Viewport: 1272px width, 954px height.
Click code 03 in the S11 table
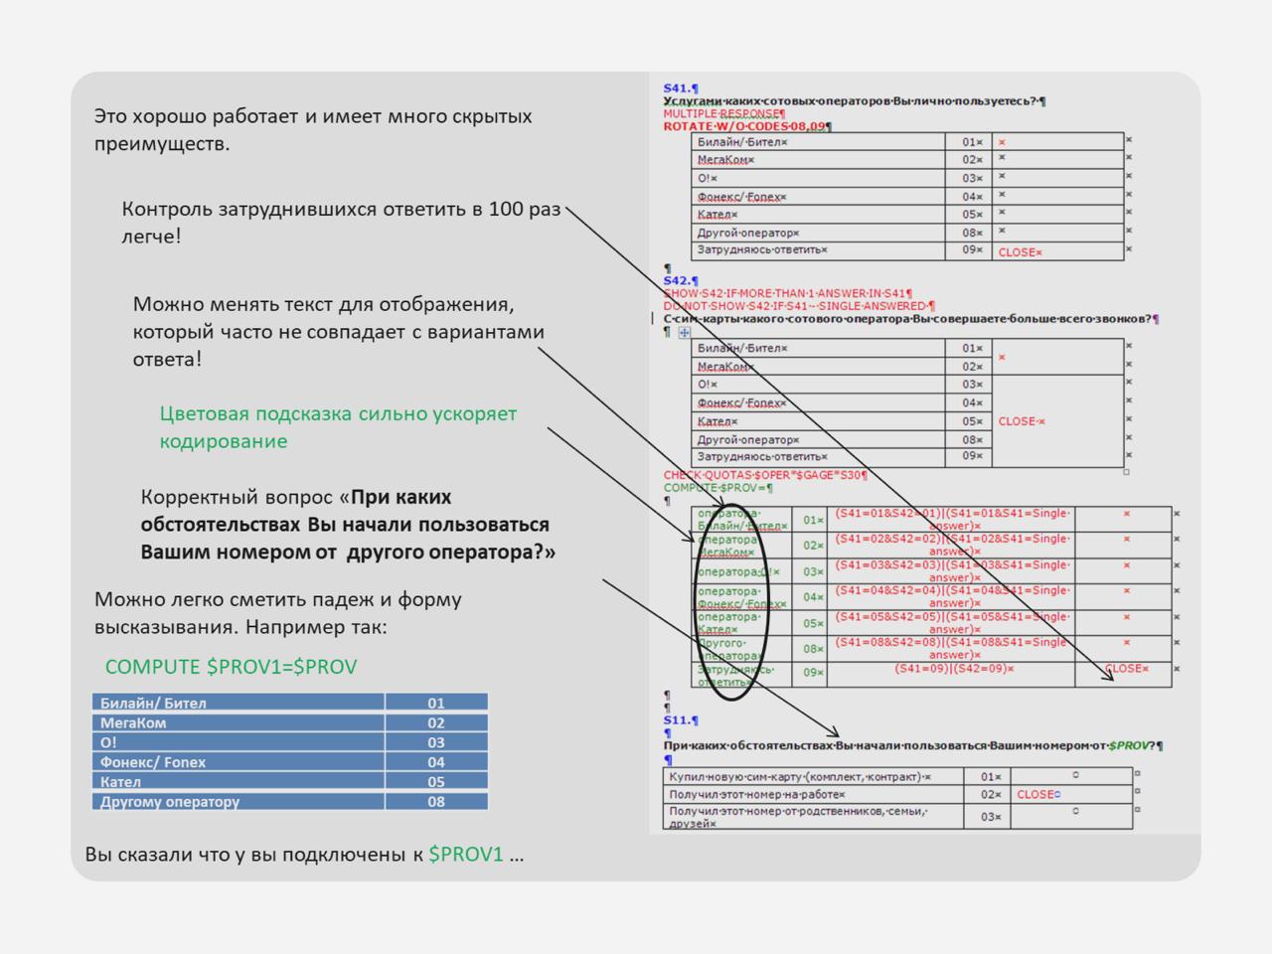tap(990, 817)
